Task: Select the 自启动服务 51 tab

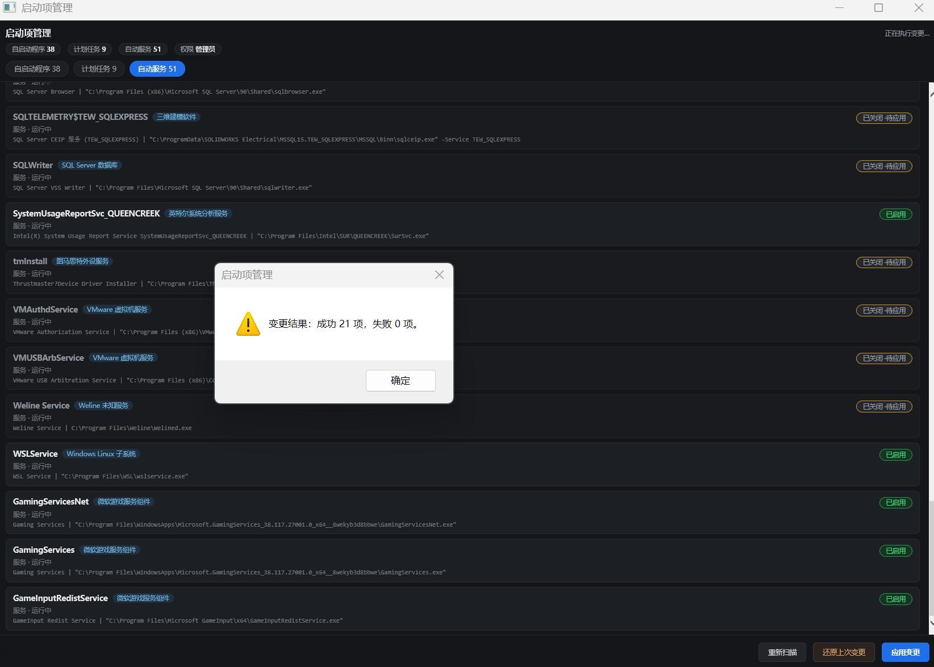Action: [157, 69]
